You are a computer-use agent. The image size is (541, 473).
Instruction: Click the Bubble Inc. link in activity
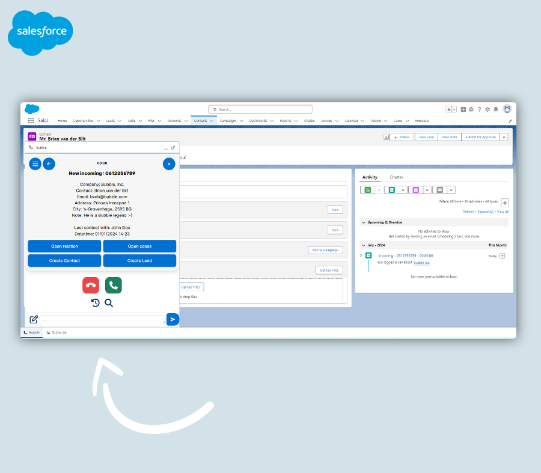click(421, 263)
